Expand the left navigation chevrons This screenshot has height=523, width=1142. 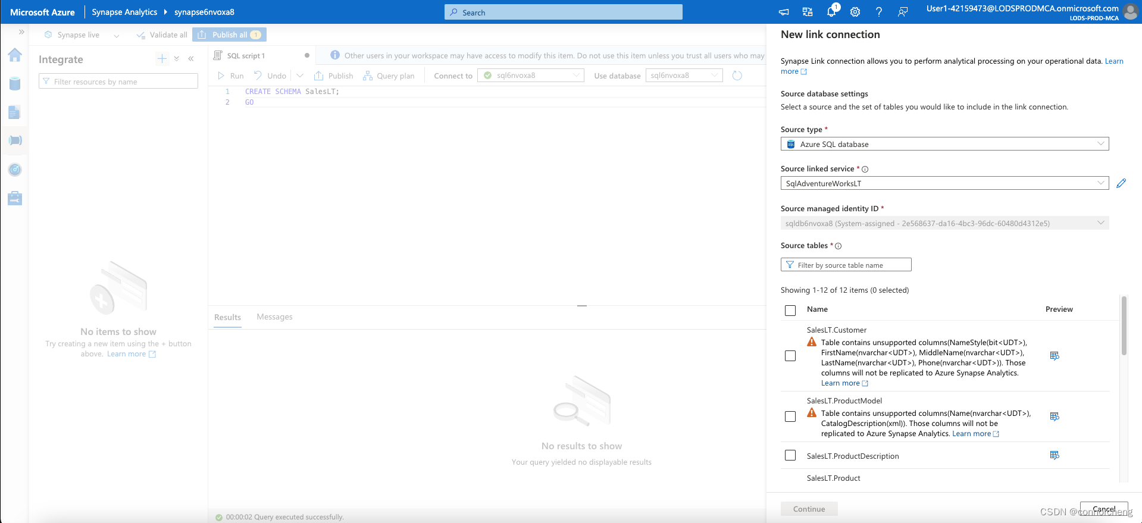21,32
